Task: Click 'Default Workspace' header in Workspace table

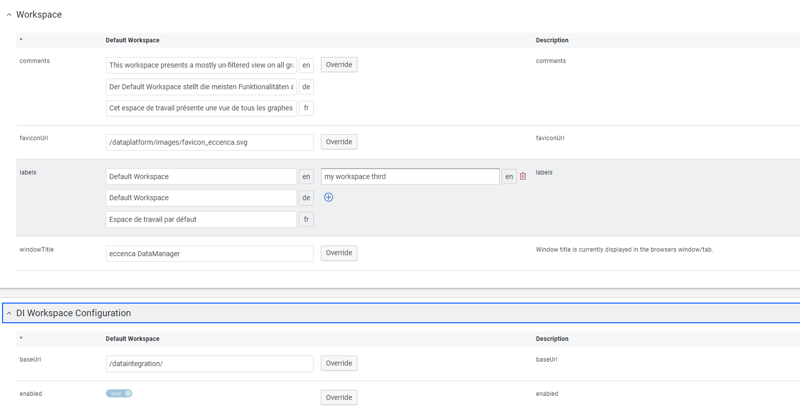Action: click(x=133, y=40)
